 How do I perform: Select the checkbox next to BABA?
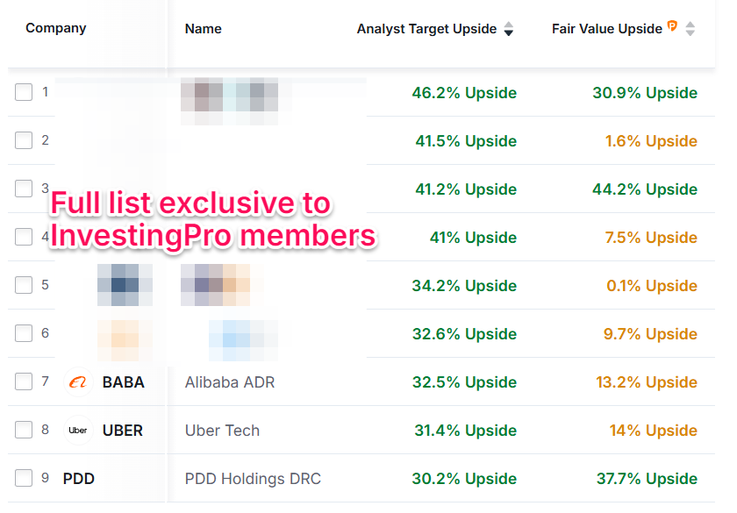[23, 381]
